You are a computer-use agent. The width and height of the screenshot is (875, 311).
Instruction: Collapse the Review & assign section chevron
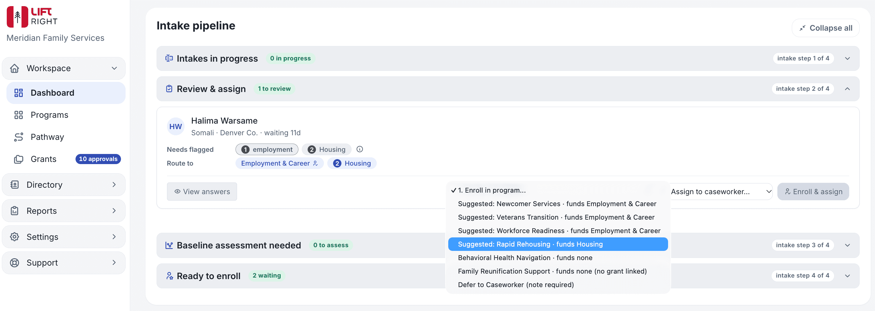pos(847,89)
